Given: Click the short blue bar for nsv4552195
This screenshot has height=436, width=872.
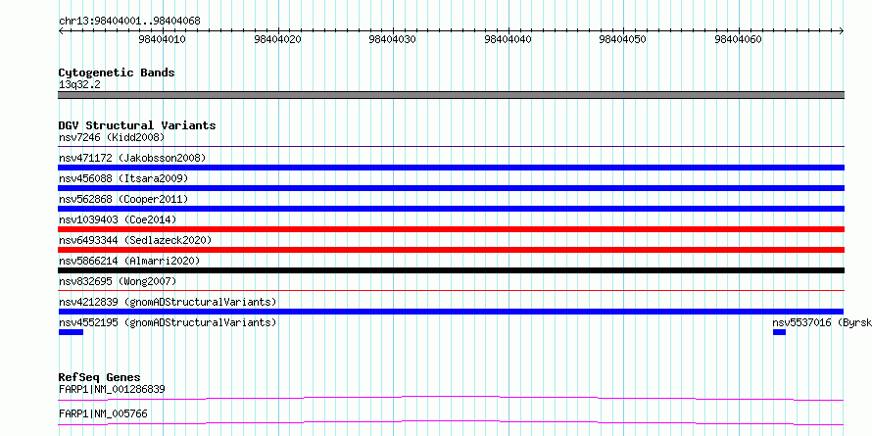Looking at the screenshot, I should click(x=71, y=332).
